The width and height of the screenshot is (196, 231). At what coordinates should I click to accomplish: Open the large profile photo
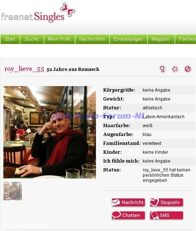[x=50, y=132]
